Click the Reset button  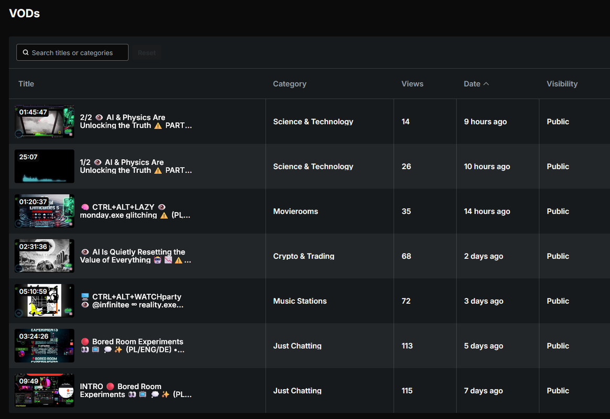147,52
